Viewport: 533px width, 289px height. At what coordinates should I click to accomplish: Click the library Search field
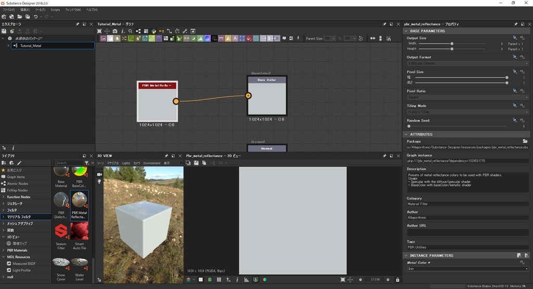point(69,163)
